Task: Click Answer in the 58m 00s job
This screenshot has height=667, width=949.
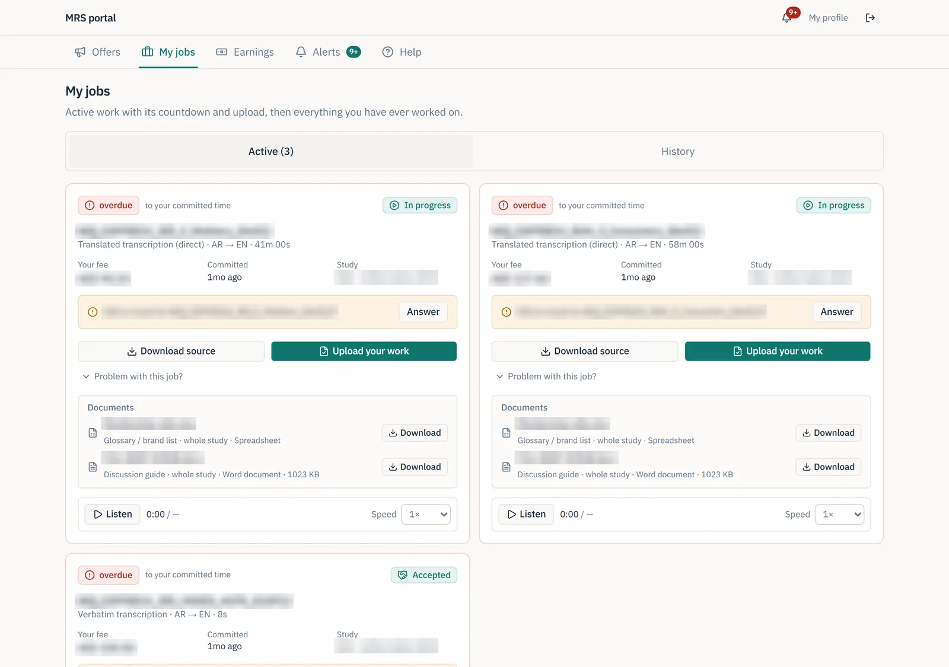Action: tap(837, 312)
